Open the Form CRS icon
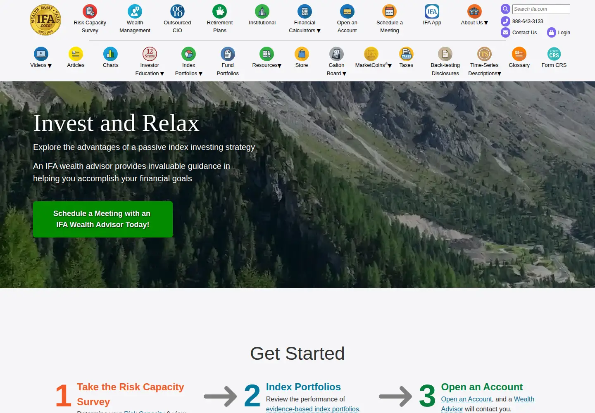595x413 pixels. pos(554,54)
